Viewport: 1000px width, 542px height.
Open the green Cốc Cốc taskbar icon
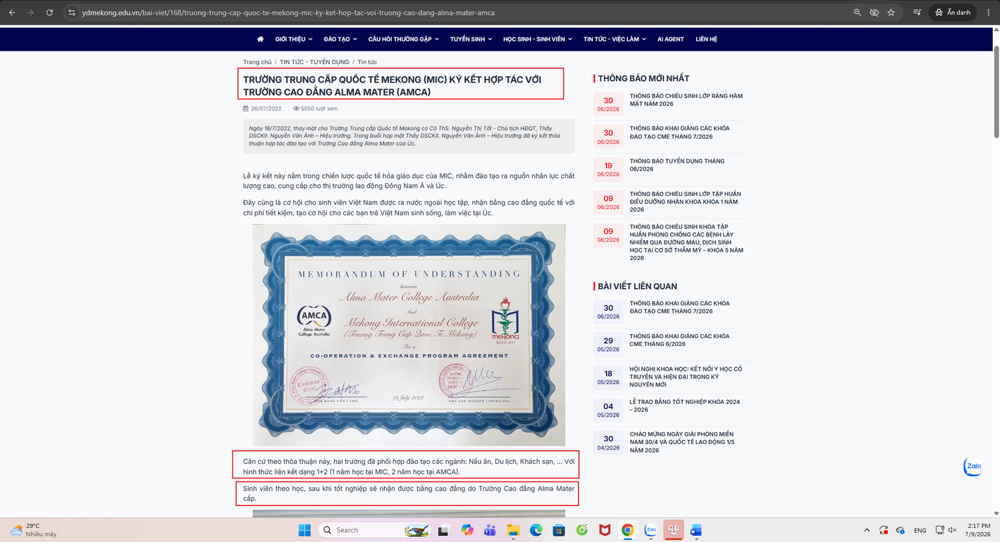click(x=582, y=530)
